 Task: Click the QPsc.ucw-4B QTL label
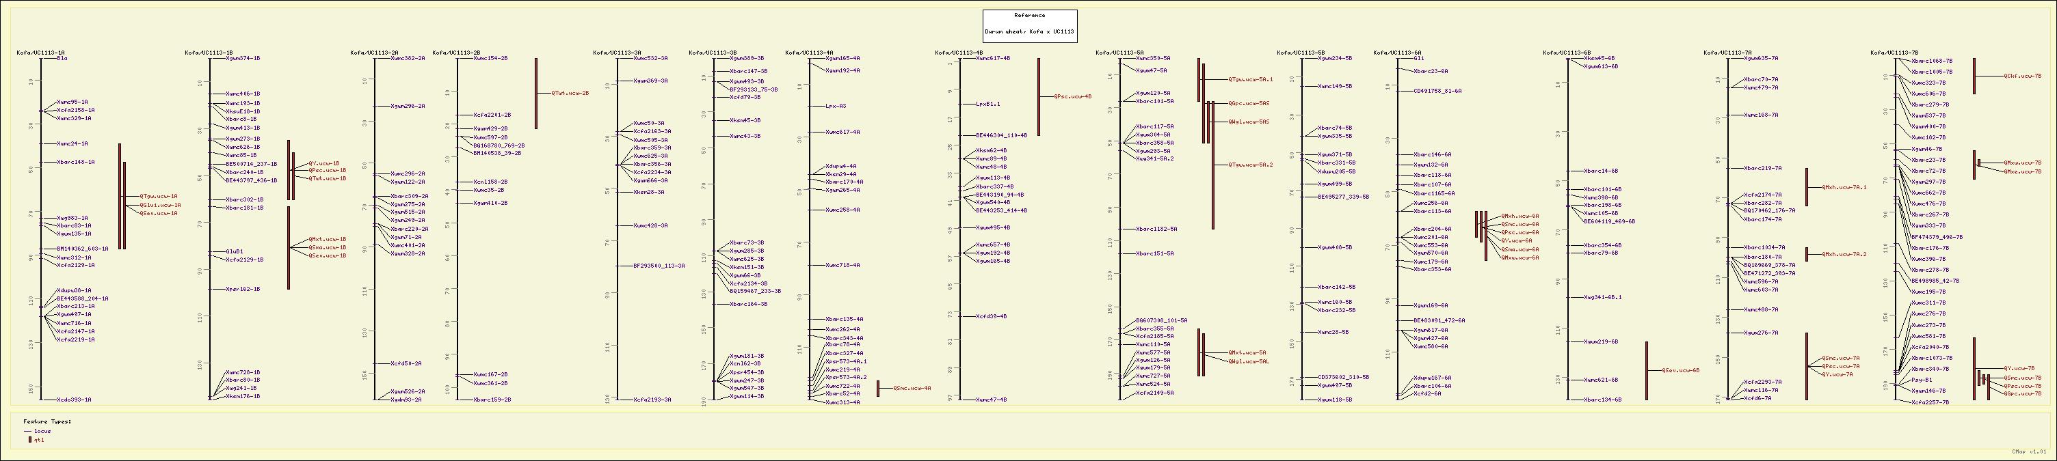coord(1072,96)
